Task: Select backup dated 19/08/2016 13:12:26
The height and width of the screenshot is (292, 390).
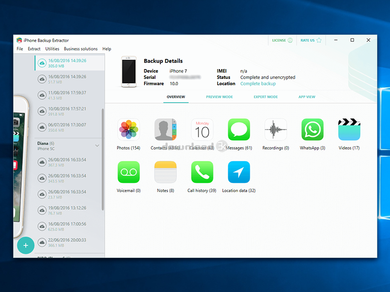Action: [70, 210]
